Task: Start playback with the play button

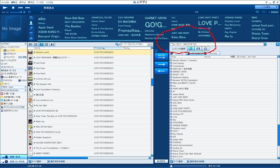Action: tap(5, 8)
